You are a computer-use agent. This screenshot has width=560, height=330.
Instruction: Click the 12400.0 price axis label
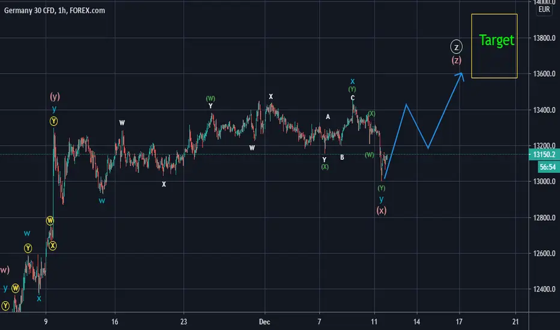tap(544, 289)
